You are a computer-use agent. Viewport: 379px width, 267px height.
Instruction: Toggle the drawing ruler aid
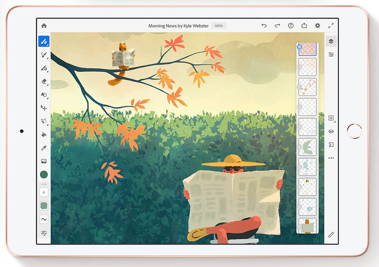[x=331, y=235]
